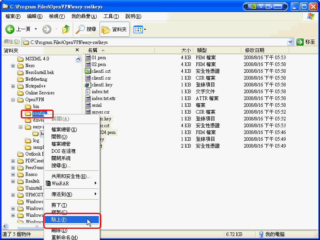Expand the Notepad++ folder node
The image size is (320, 240).
[13, 86]
